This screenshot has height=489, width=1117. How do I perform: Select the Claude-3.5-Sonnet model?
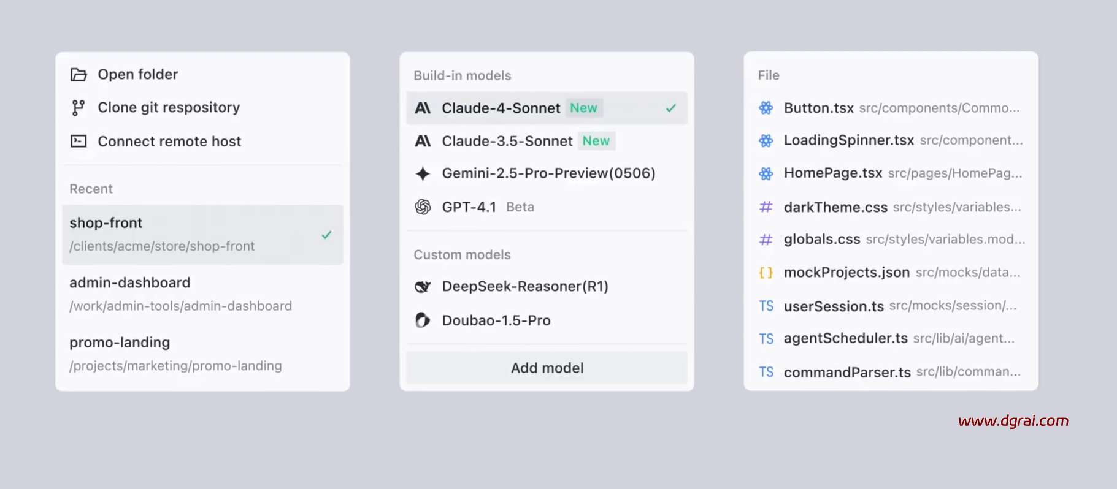pyautogui.click(x=507, y=142)
